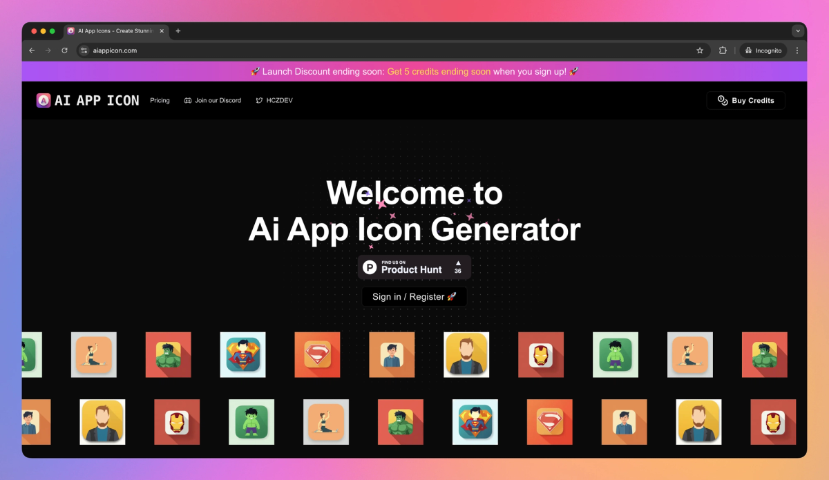The image size is (829, 480).
Task: Go forward in the browser
Action: coord(48,50)
